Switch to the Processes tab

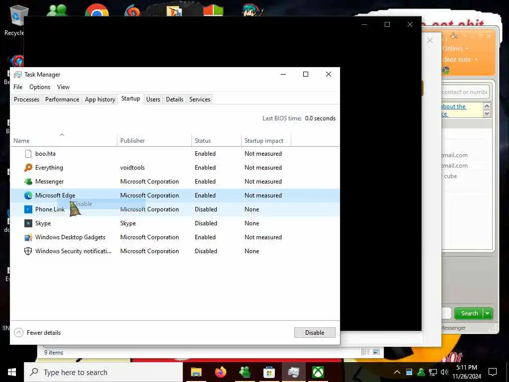click(x=27, y=99)
